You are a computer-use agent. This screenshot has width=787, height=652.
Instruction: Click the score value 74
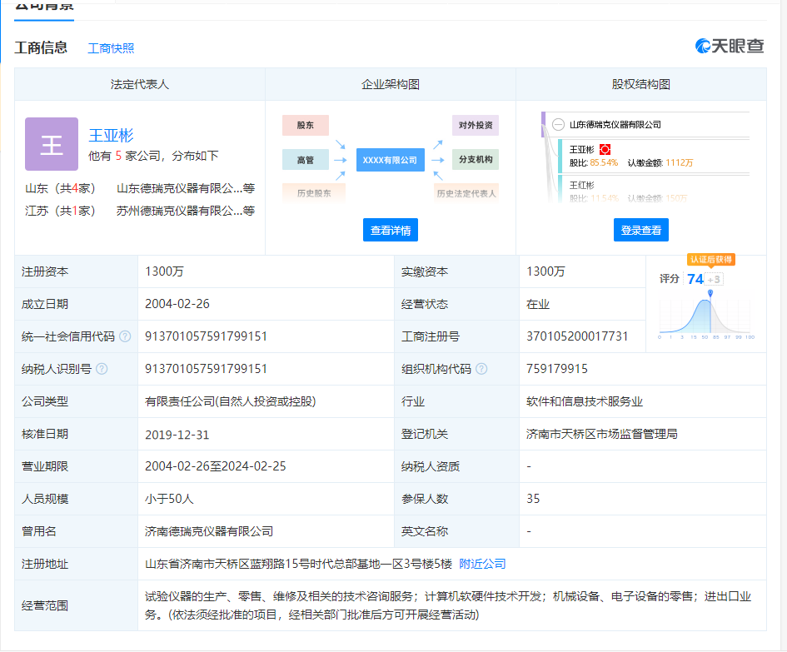pyautogui.click(x=695, y=279)
